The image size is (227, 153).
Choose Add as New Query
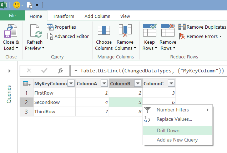[177, 140]
